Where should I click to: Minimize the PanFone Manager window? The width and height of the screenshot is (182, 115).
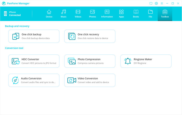167,3
